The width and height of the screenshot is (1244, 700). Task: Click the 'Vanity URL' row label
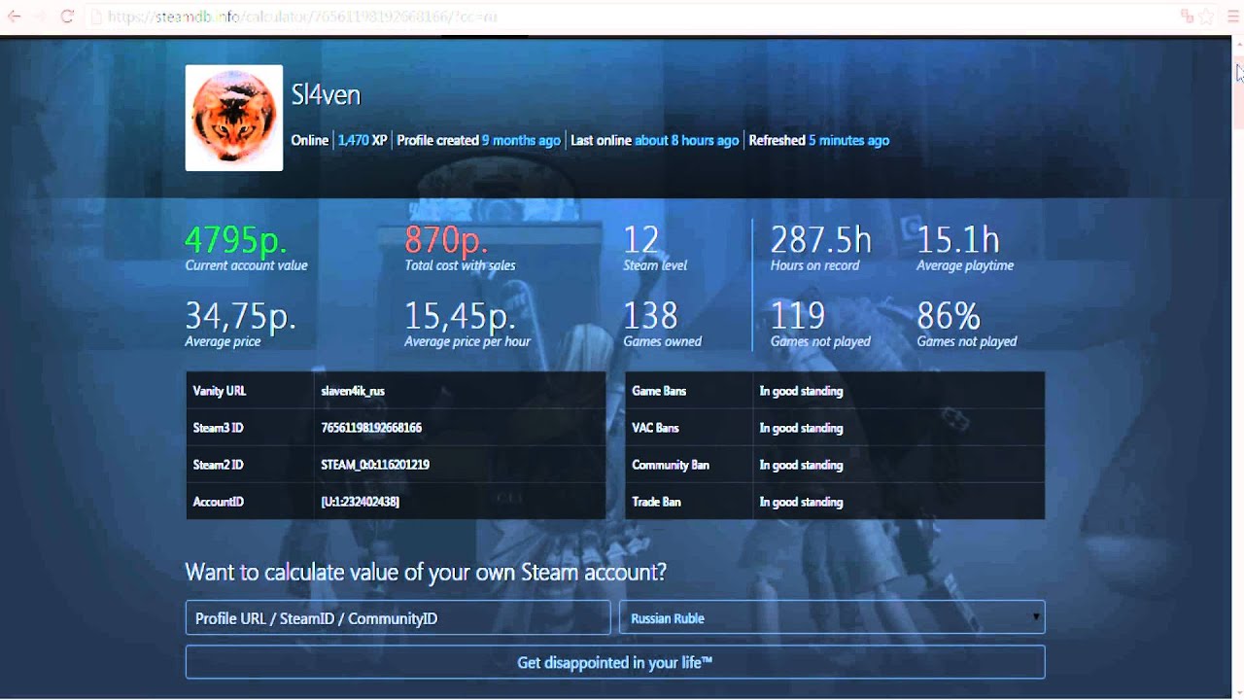(220, 391)
